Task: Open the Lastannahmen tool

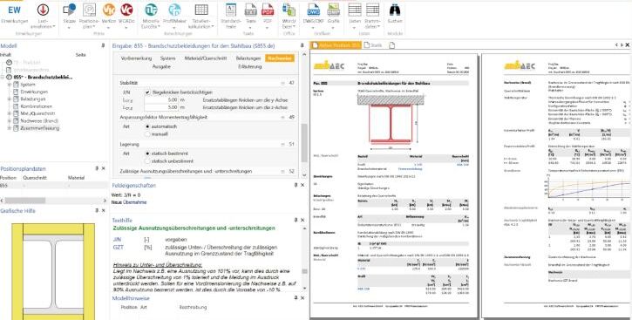Action: [x=43, y=16]
